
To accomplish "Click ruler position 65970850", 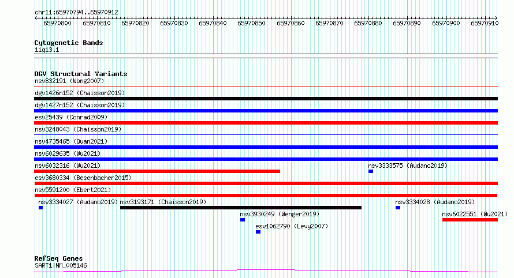I will tap(251, 23).
